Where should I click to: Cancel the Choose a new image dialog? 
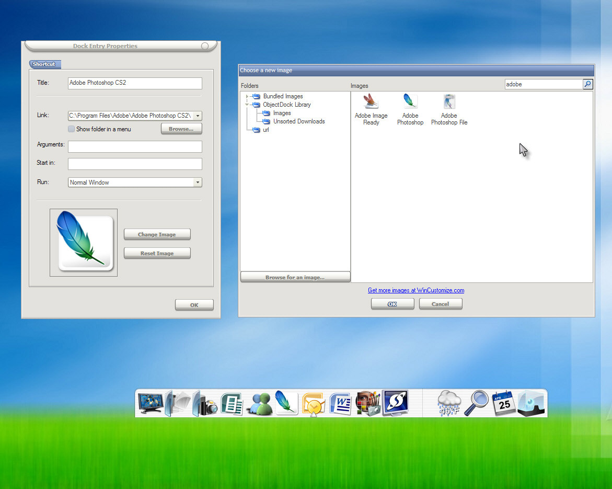pos(441,304)
